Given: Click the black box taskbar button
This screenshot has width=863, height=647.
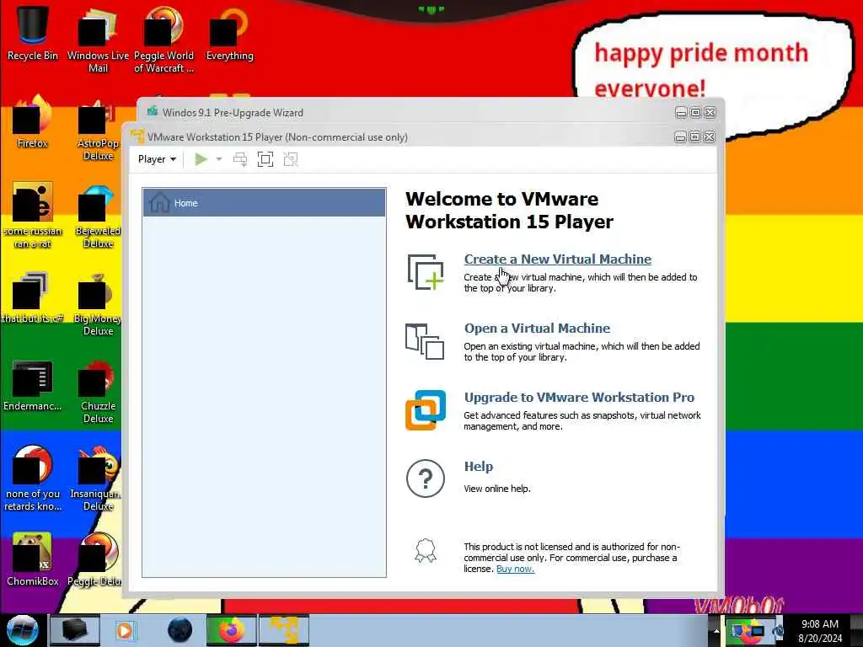Looking at the screenshot, I should [x=75, y=630].
